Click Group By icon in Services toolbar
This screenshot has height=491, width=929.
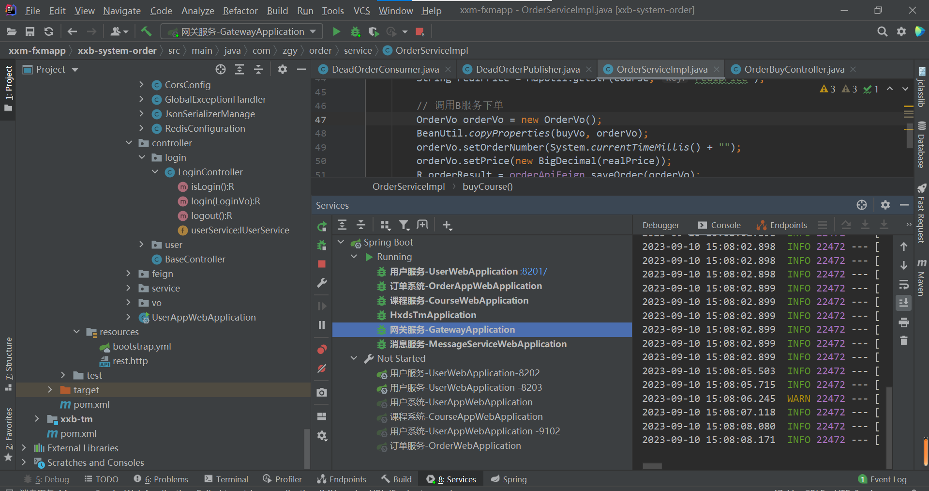pos(385,225)
